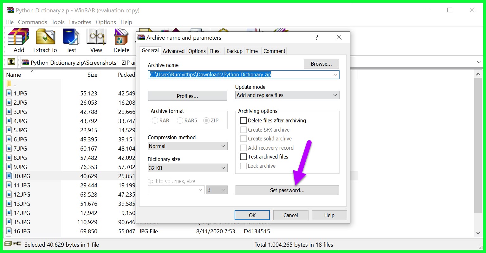Image resolution: width=486 pixels, height=253 pixels.
Task: Go up one folder level icon
Action: click(11, 62)
